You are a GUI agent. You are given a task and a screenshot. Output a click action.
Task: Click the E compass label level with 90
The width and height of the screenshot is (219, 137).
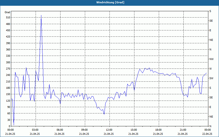210,107
